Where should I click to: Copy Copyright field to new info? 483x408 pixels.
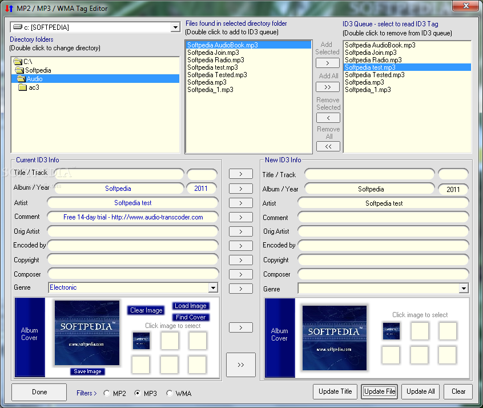pyautogui.click(x=241, y=260)
